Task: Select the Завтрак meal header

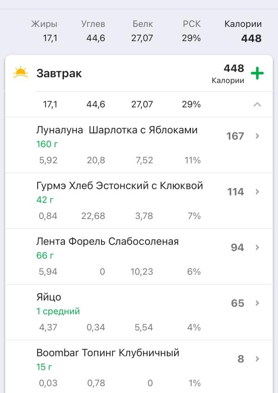Action: point(139,73)
